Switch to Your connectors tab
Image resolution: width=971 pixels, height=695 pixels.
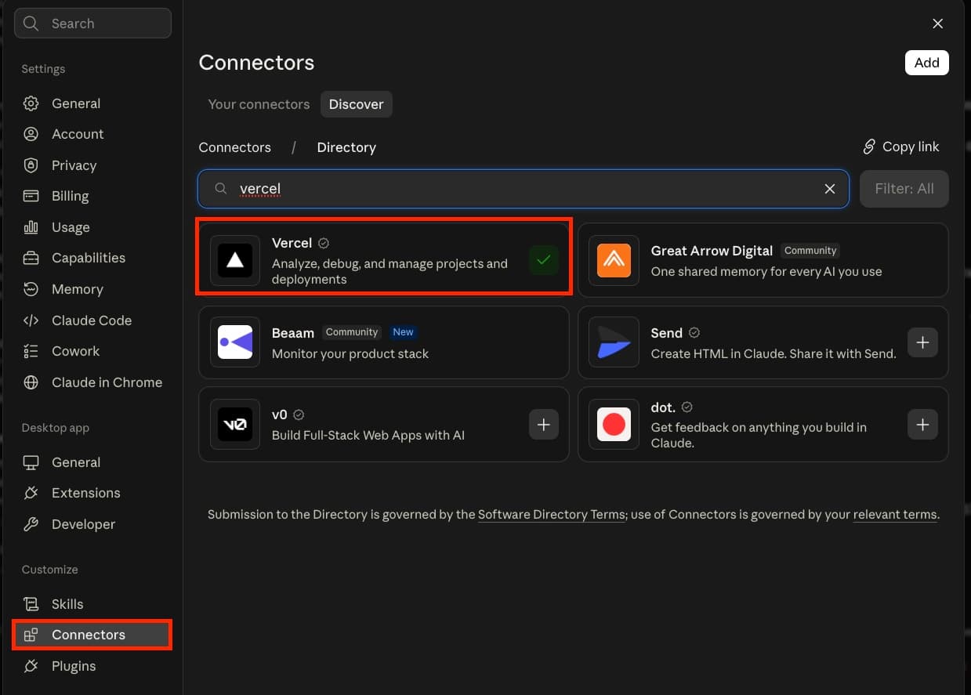(259, 104)
